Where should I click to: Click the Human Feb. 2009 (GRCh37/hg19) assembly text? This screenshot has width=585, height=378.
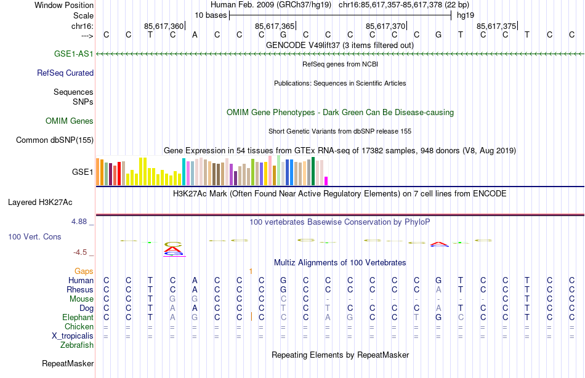[x=271, y=5]
